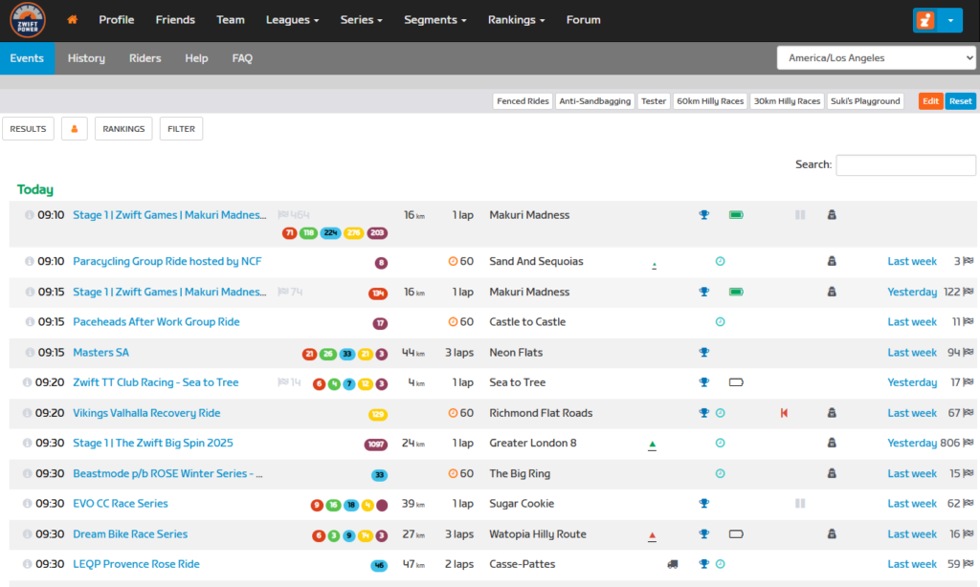Click the red marker icon in Vikings Valhalla row
This screenshot has width=980, height=587.
[784, 414]
